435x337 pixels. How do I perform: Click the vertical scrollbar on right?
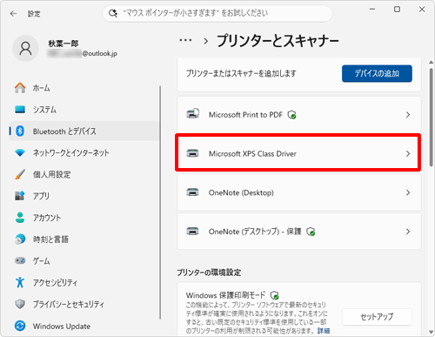click(431, 117)
